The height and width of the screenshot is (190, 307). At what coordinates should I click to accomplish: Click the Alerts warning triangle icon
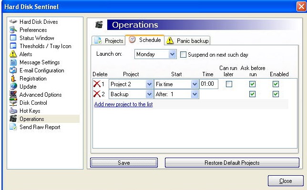point(13,54)
